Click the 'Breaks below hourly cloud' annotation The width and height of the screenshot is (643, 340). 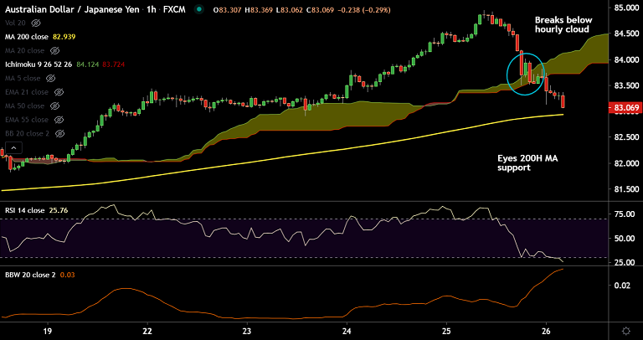point(562,24)
